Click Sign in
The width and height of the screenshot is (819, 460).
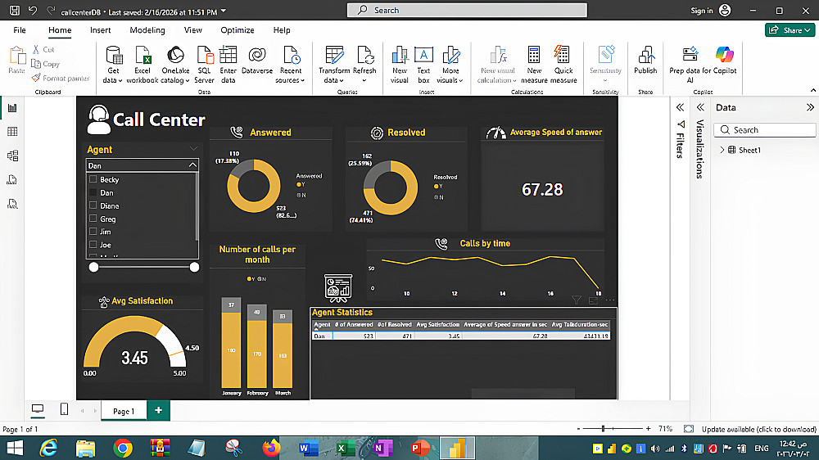[x=710, y=11]
